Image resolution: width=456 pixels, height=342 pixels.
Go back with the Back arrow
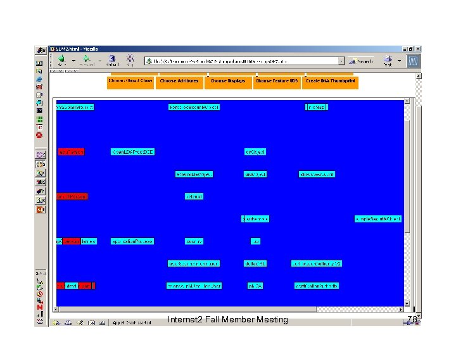click(x=61, y=61)
